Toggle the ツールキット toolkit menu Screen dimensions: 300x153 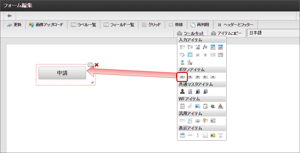191,33
